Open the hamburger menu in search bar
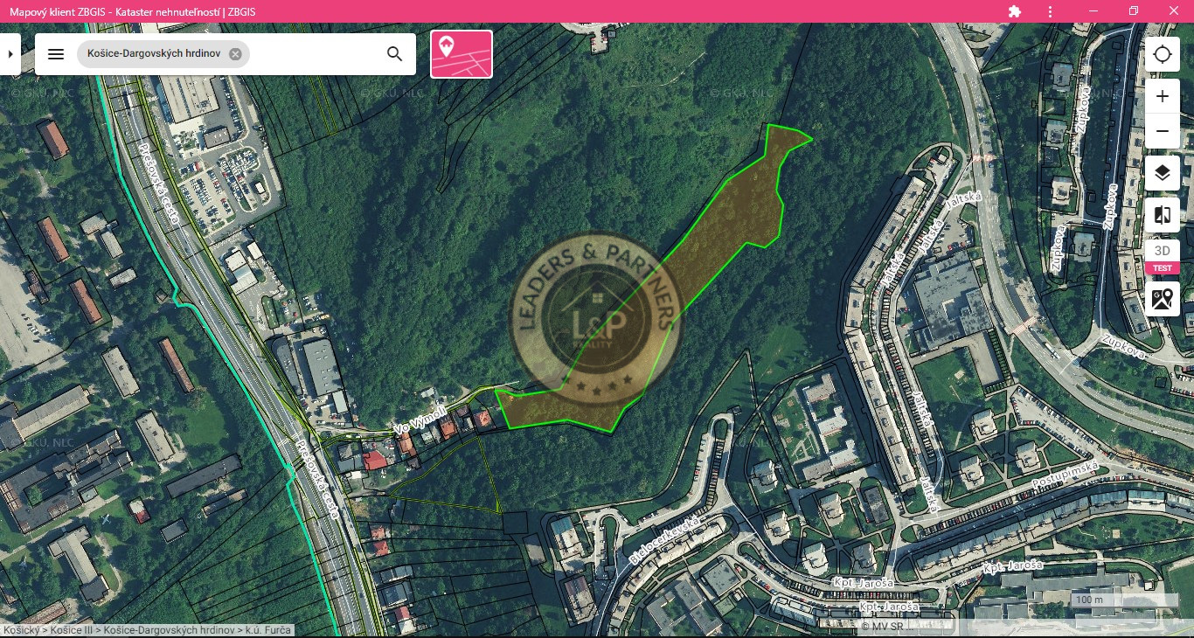Screen dimensions: 1194x638 coord(56,54)
